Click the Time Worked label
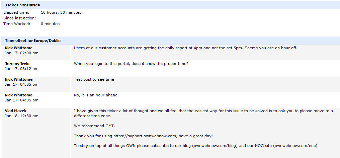340x158 pixels. tap(17, 24)
